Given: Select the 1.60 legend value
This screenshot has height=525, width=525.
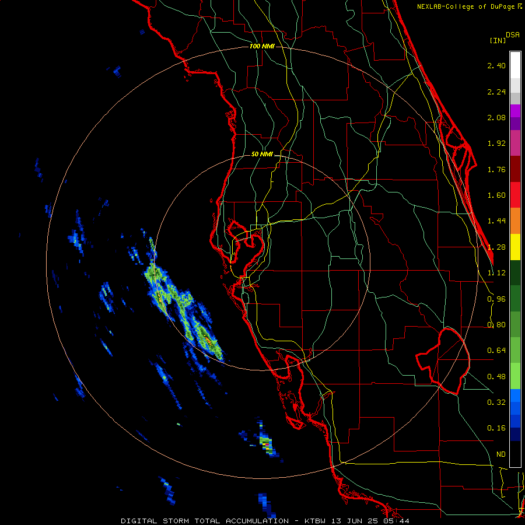Looking at the screenshot, I should click(496, 195).
